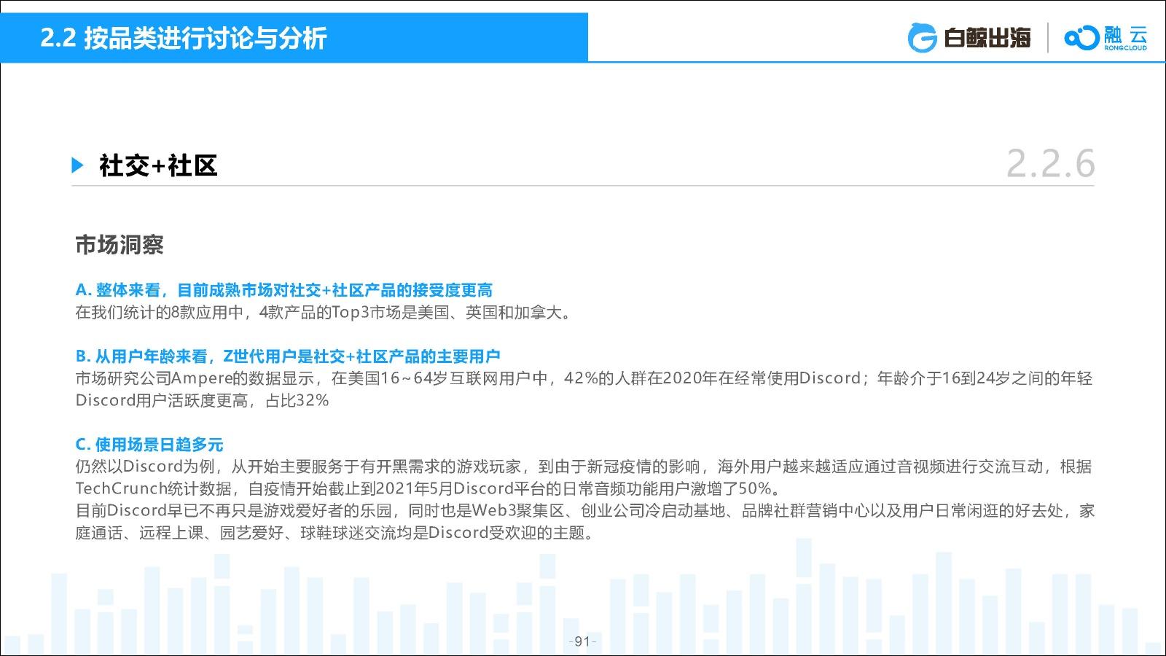This screenshot has width=1166, height=656.
Task: Click heading "A. 整体来看，目前成熟市场对社交+社区产品的接受度更高"
Action: tap(284, 290)
